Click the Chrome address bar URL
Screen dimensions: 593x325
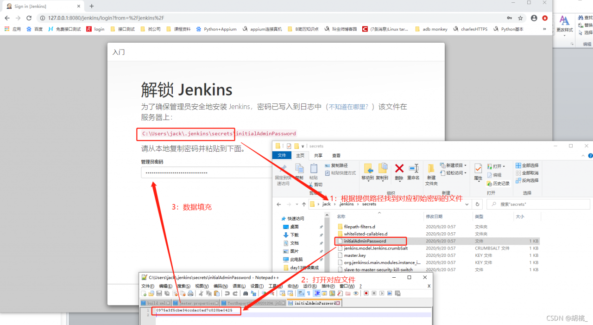point(106,18)
